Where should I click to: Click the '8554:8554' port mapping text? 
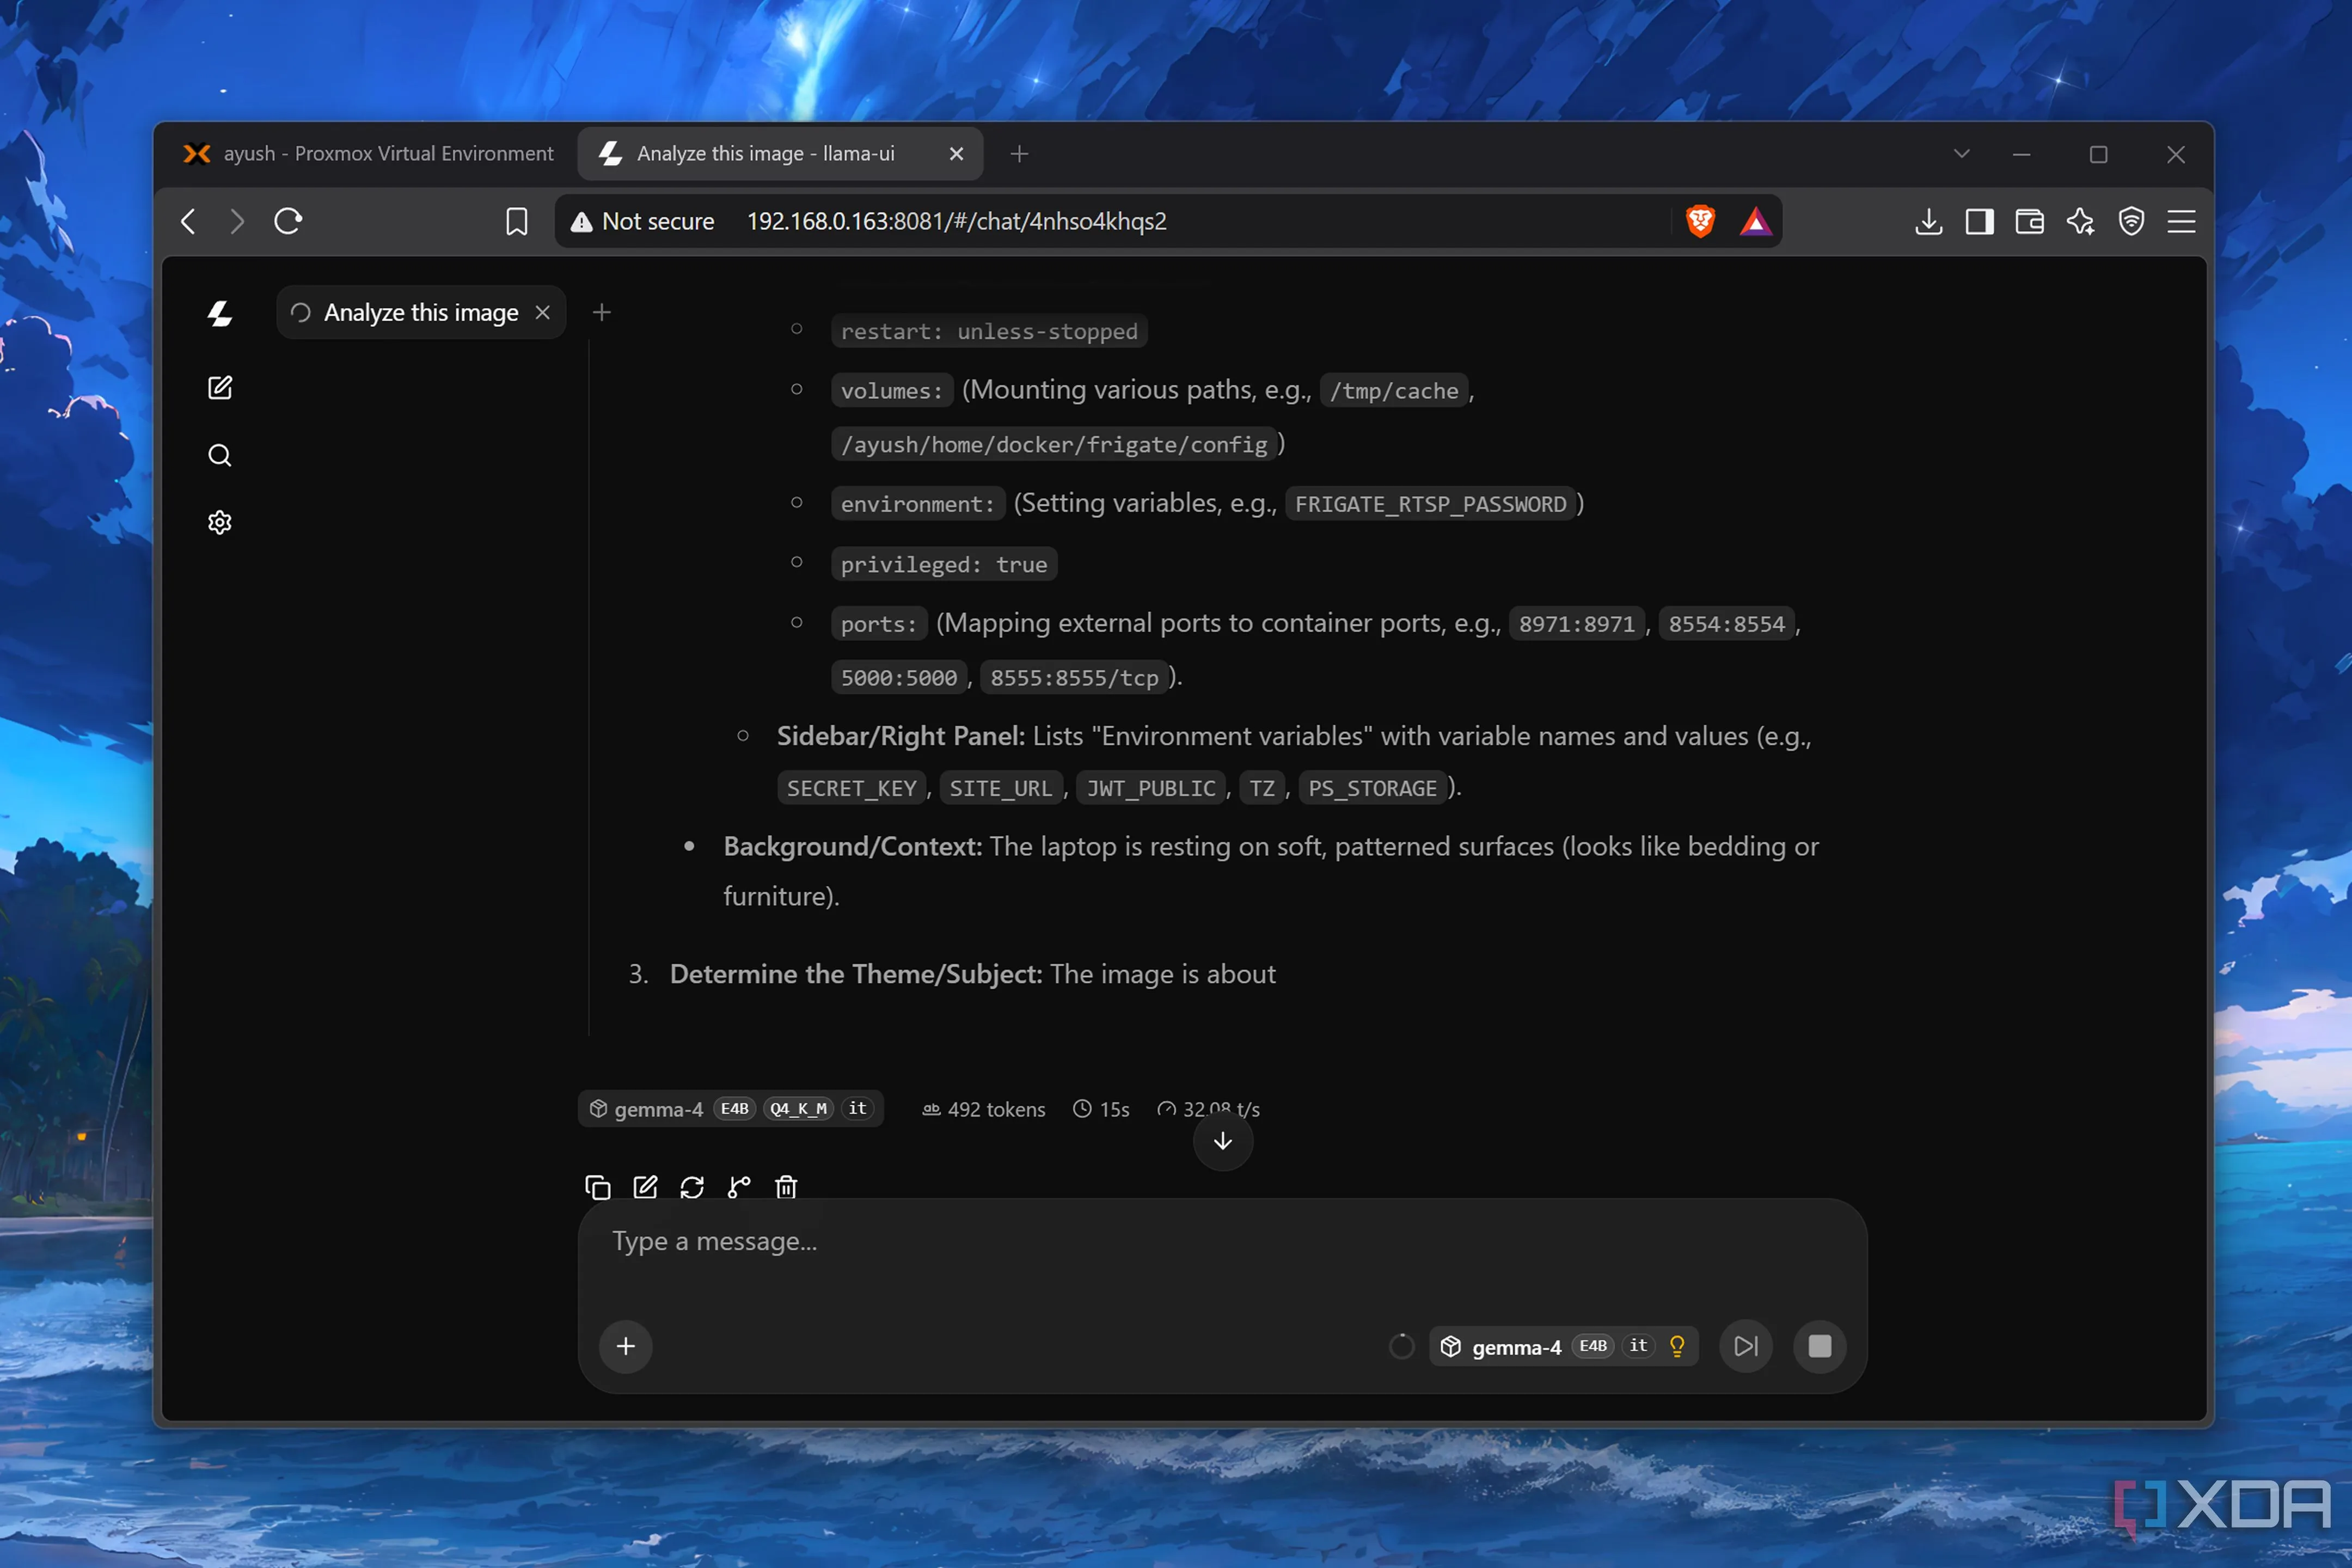1726,624
